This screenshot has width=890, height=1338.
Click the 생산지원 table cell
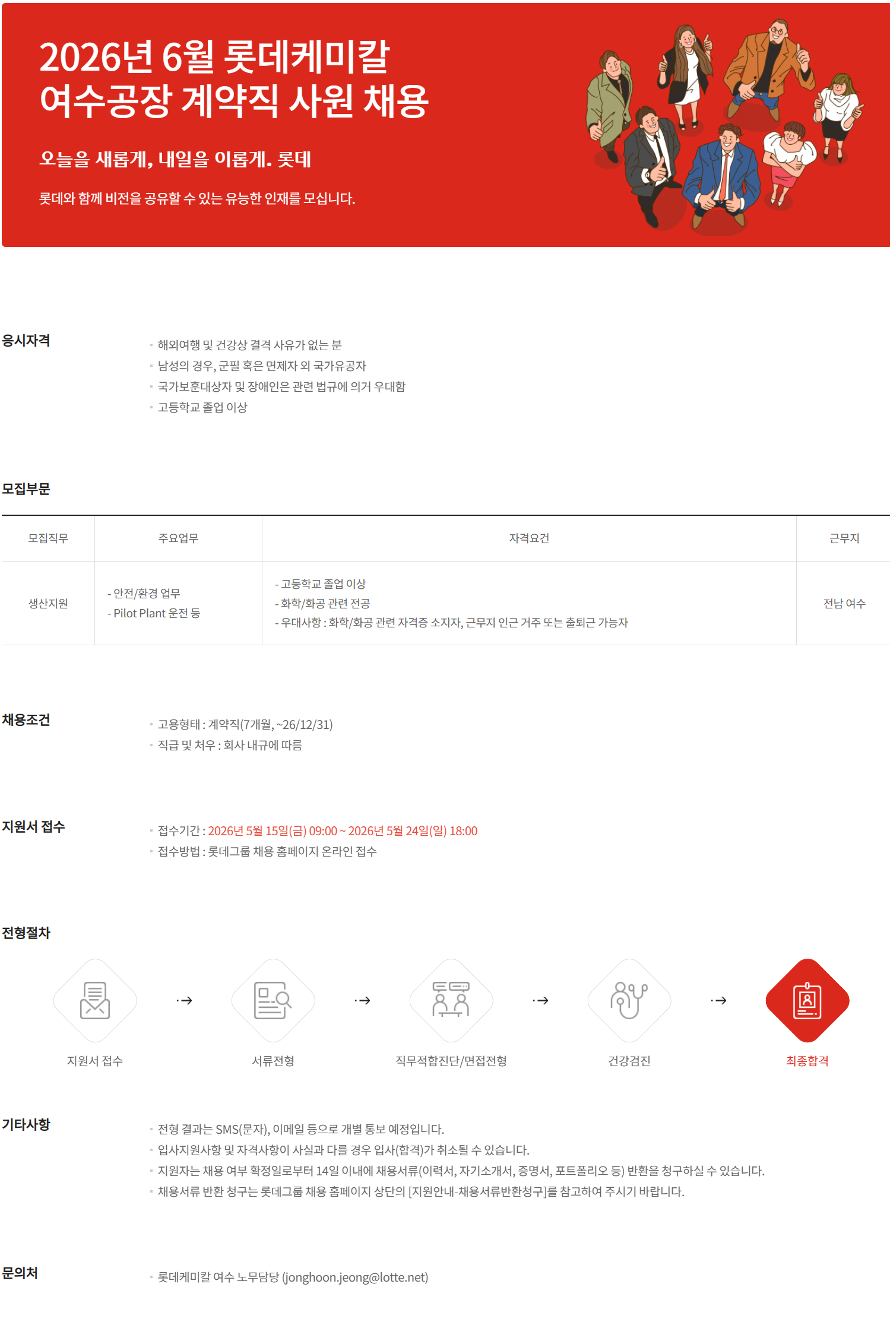(48, 604)
